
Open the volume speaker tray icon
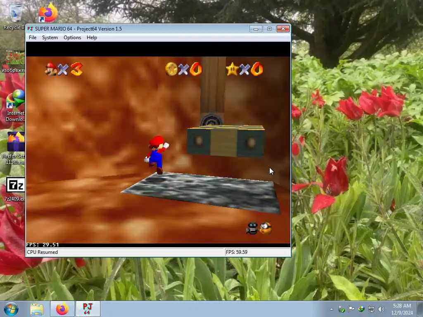(381, 309)
